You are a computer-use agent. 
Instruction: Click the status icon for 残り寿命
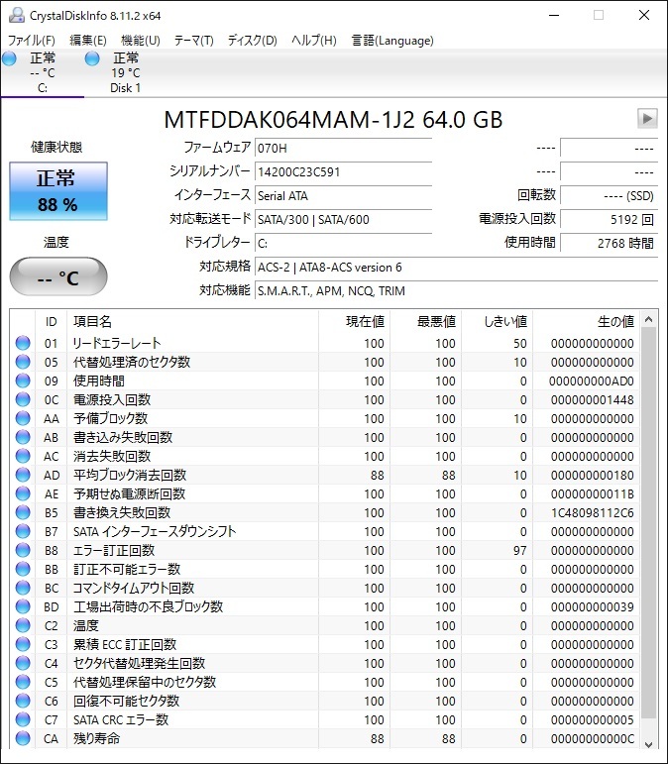coord(23,738)
